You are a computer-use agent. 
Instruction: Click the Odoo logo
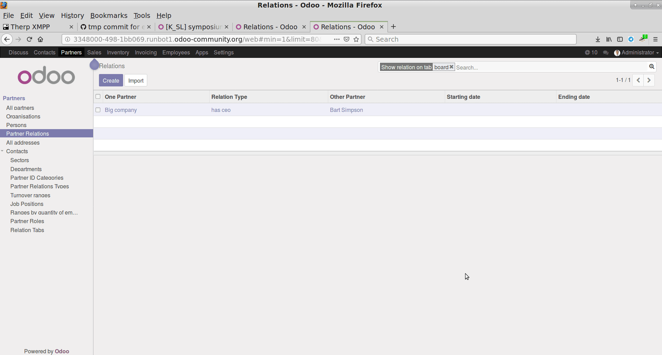pos(46,75)
